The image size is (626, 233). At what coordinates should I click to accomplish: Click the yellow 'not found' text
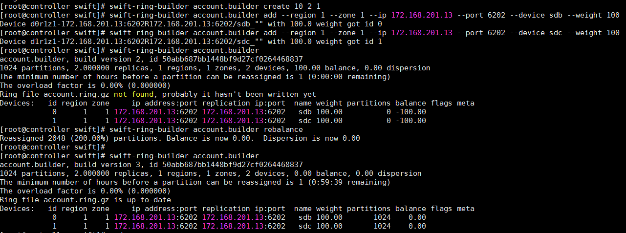[133, 94]
